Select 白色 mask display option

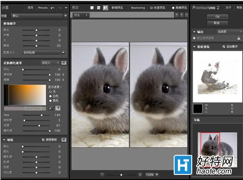point(50,96)
